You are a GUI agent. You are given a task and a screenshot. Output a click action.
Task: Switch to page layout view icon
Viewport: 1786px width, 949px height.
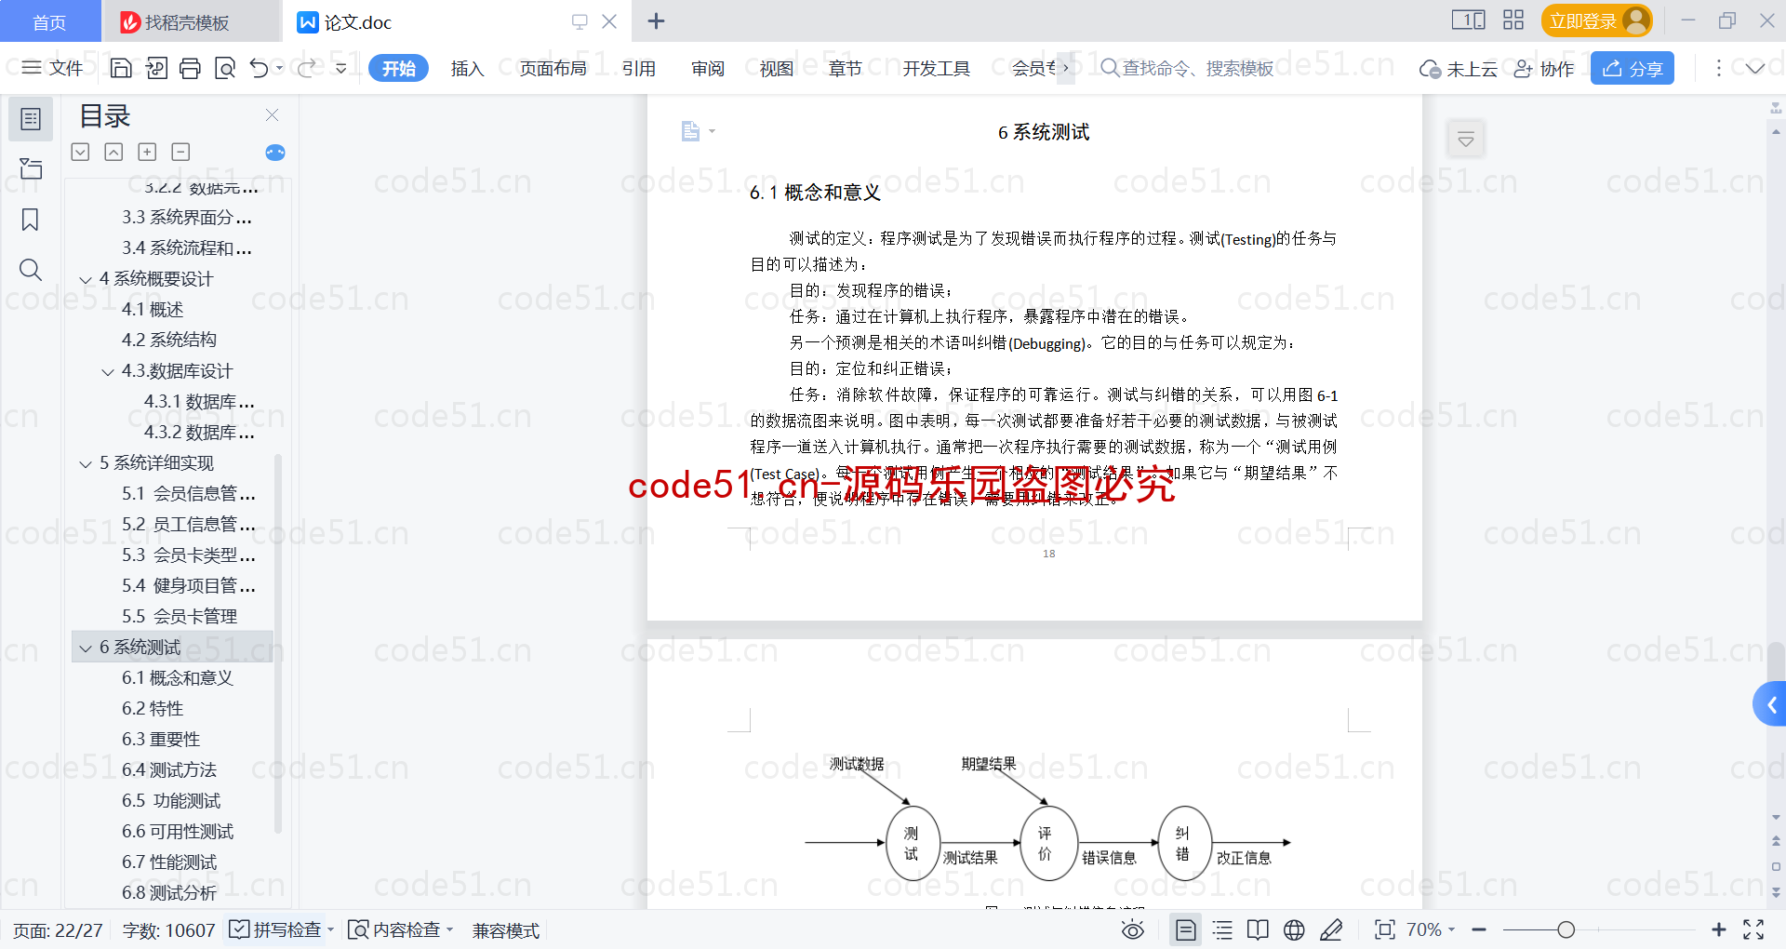pyautogui.click(x=1185, y=929)
